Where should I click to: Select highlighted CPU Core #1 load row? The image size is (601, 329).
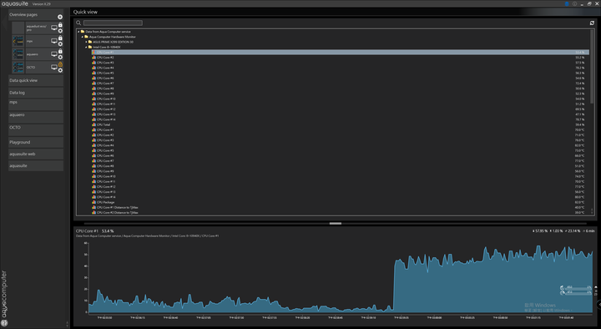pyautogui.click(x=341, y=52)
